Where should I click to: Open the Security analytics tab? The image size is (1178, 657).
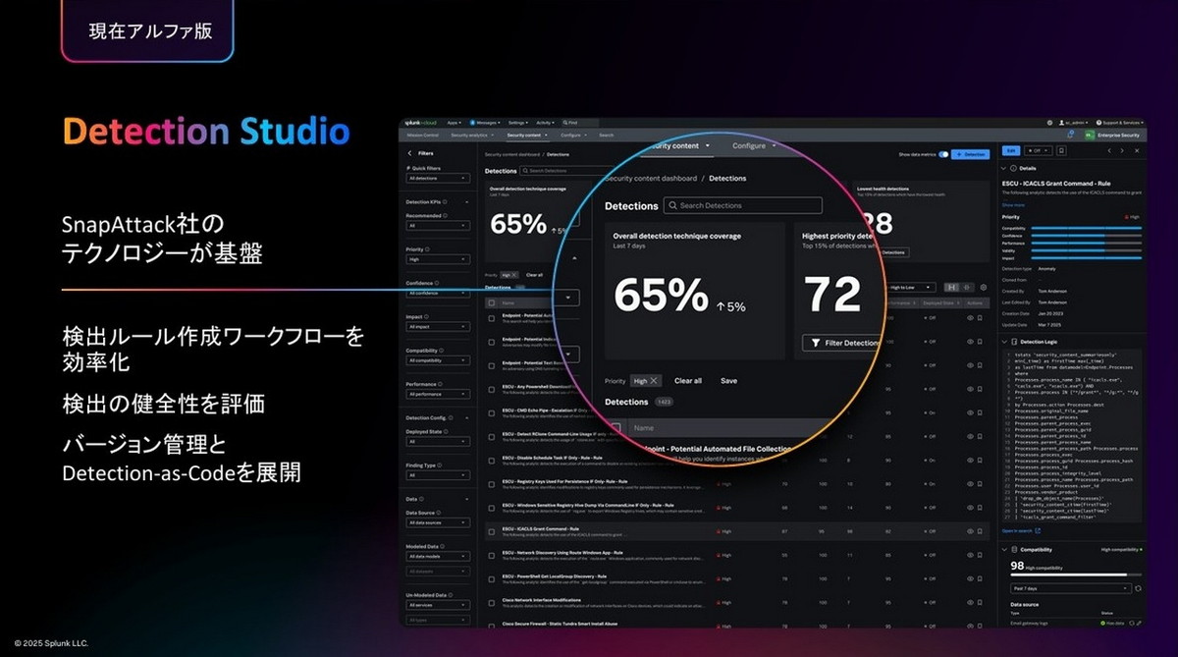tap(472, 135)
